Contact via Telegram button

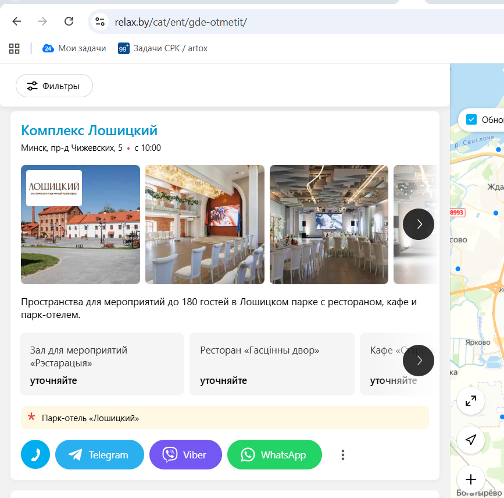(x=99, y=454)
